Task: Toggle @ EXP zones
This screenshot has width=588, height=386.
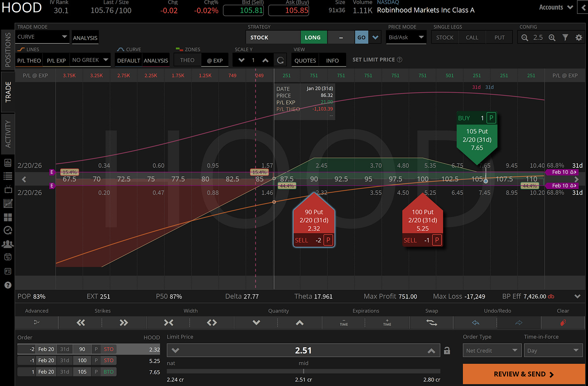Action: (215, 61)
